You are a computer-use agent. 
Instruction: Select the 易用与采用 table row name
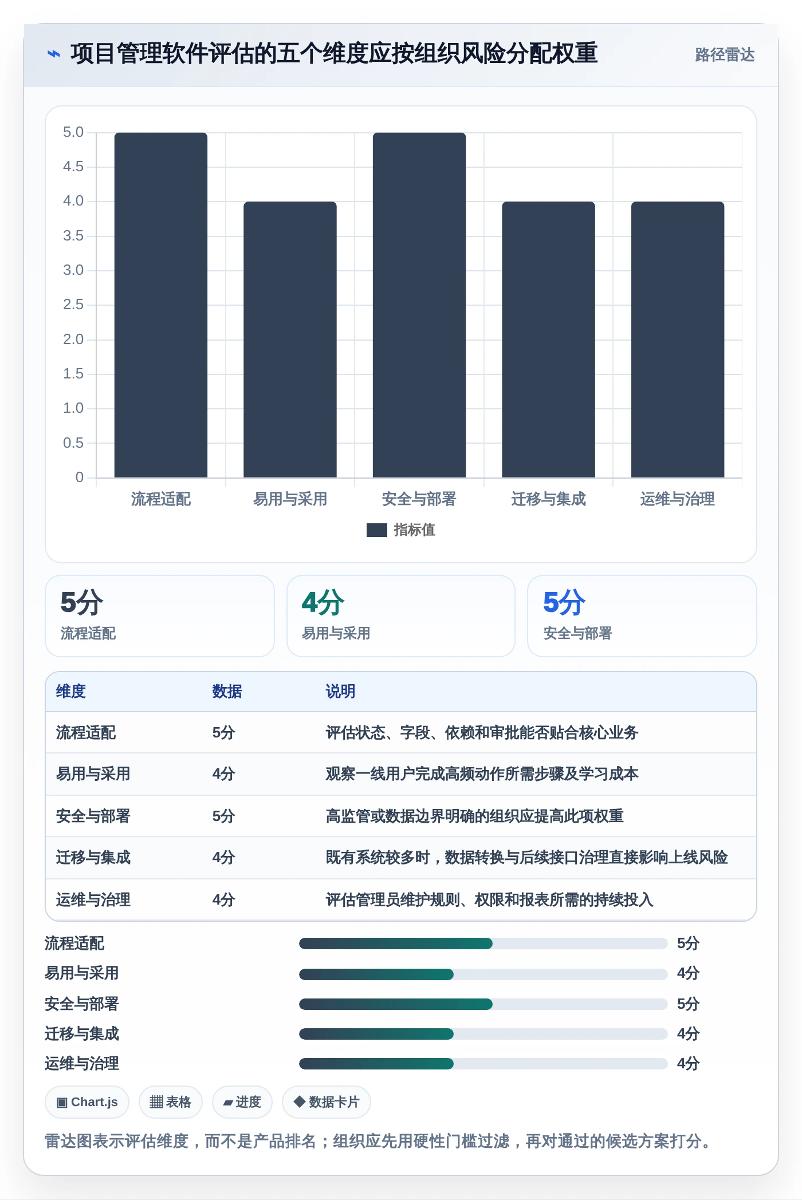[x=93, y=774]
